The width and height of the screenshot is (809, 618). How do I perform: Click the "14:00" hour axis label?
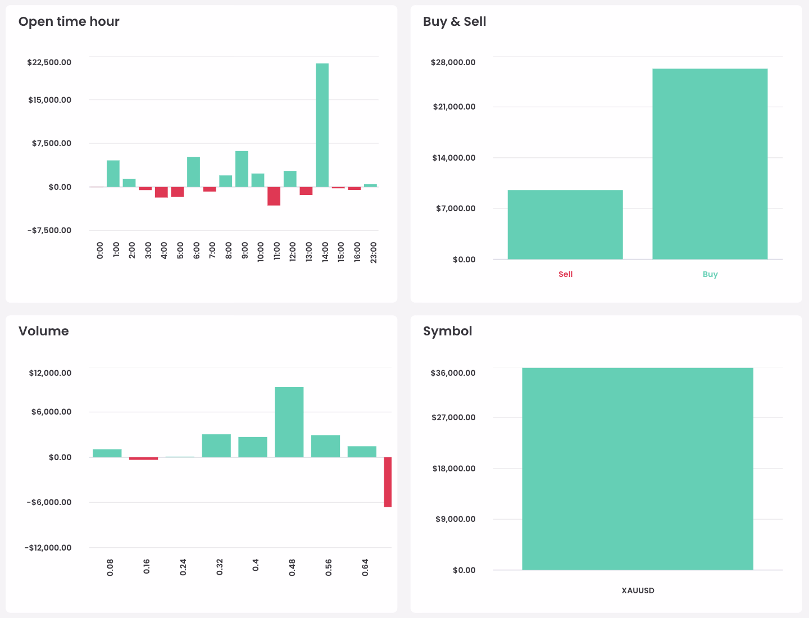coord(325,252)
